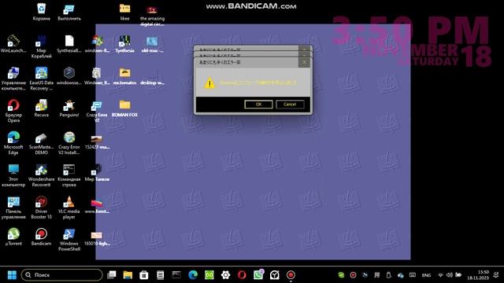Select the Microsoft Edge desktop shortcut
Viewport: 504px width, 283px height.
[13, 143]
